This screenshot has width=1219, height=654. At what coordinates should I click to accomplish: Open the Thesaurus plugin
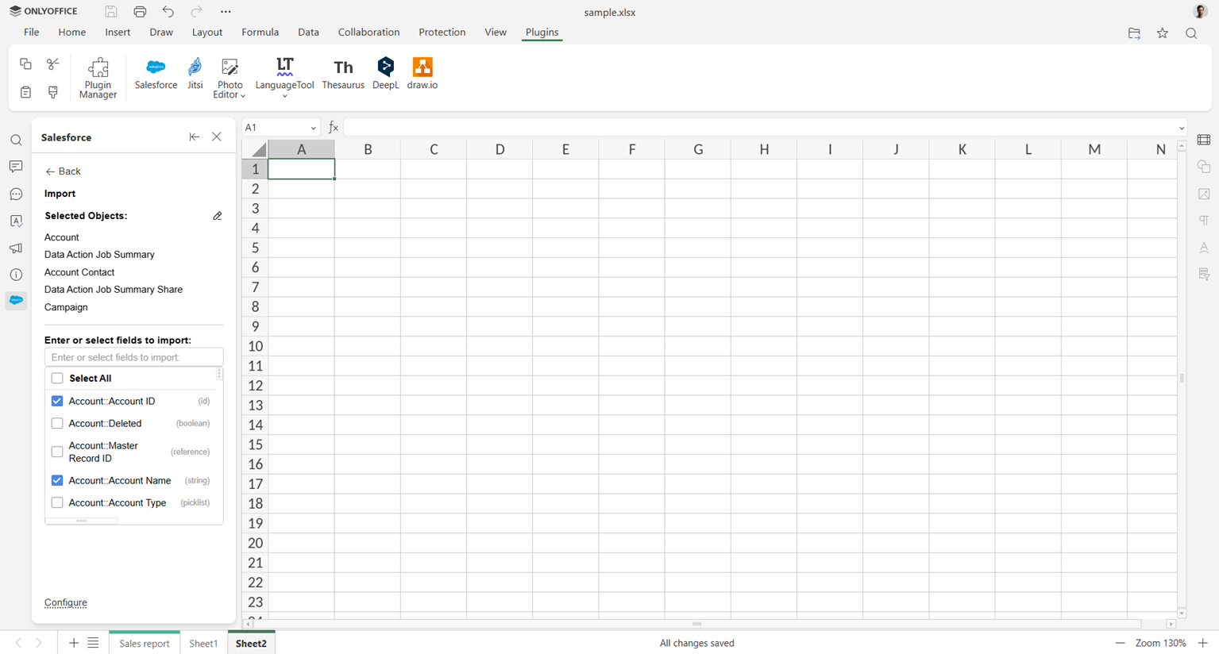point(343,74)
